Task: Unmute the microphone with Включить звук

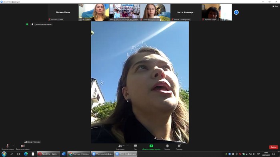Action: pyautogui.click(x=7, y=147)
